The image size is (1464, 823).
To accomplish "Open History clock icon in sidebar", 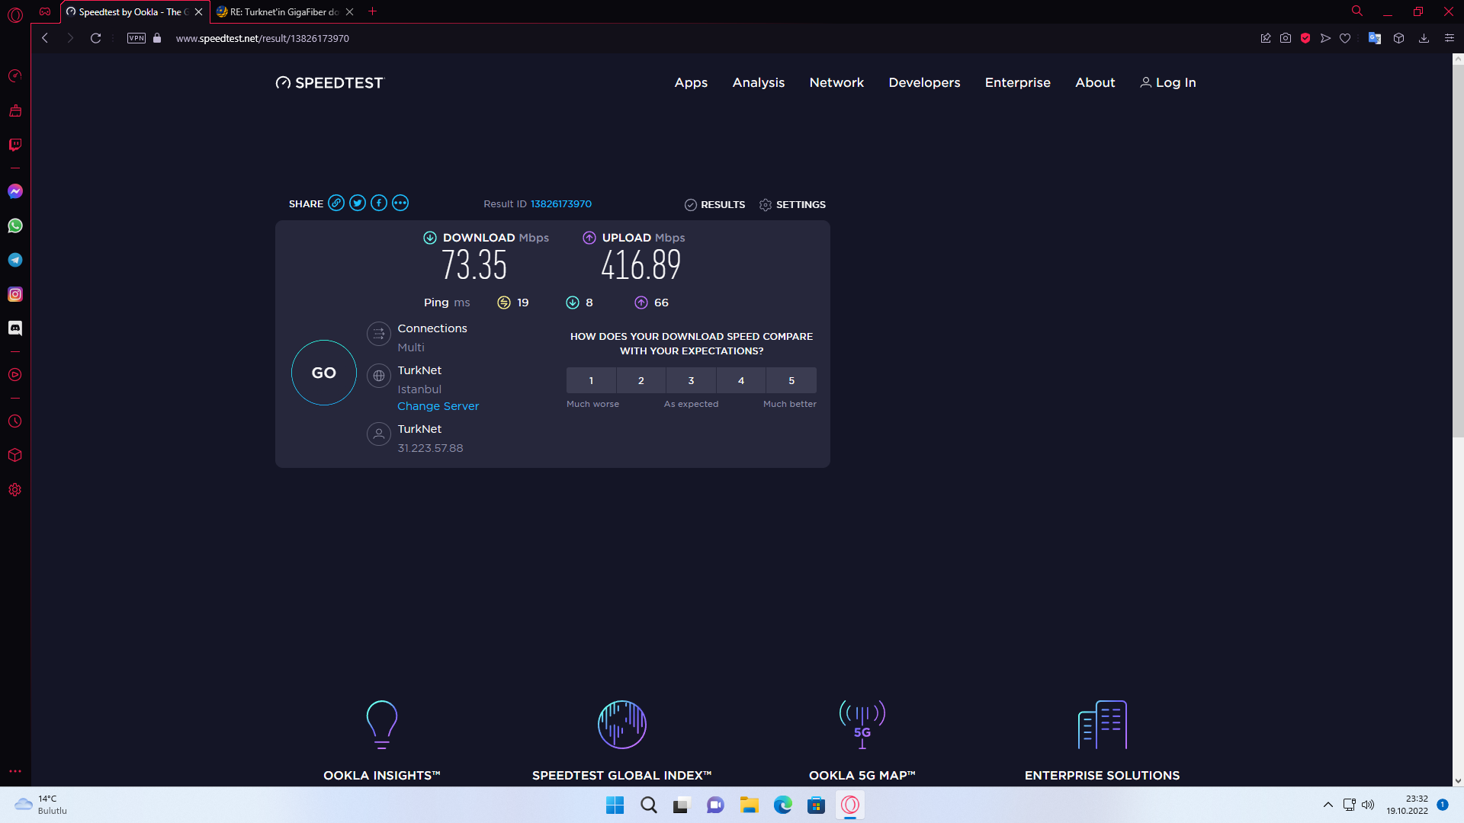I will 15,421.
